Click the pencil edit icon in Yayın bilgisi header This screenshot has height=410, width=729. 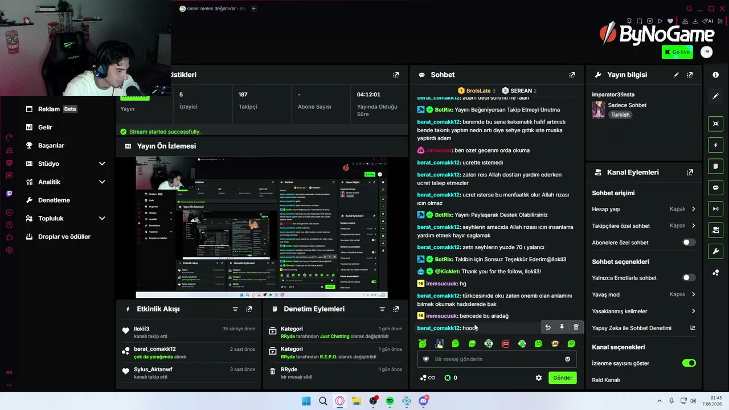tap(676, 75)
